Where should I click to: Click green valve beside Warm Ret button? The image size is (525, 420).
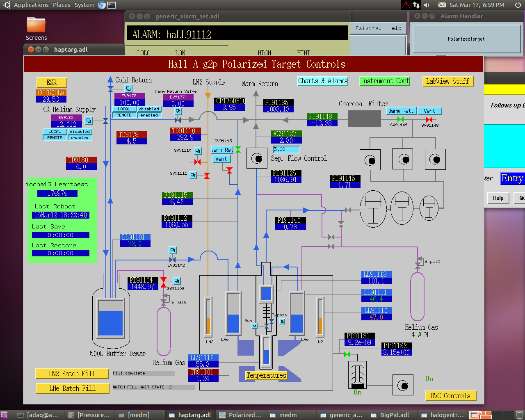pos(238,150)
